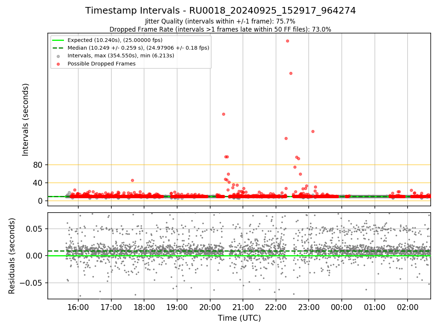Image resolution: width=441 pixels, height=331 pixels.
Task: Click the 21:00 time tick label
Action: (x=243, y=307)
